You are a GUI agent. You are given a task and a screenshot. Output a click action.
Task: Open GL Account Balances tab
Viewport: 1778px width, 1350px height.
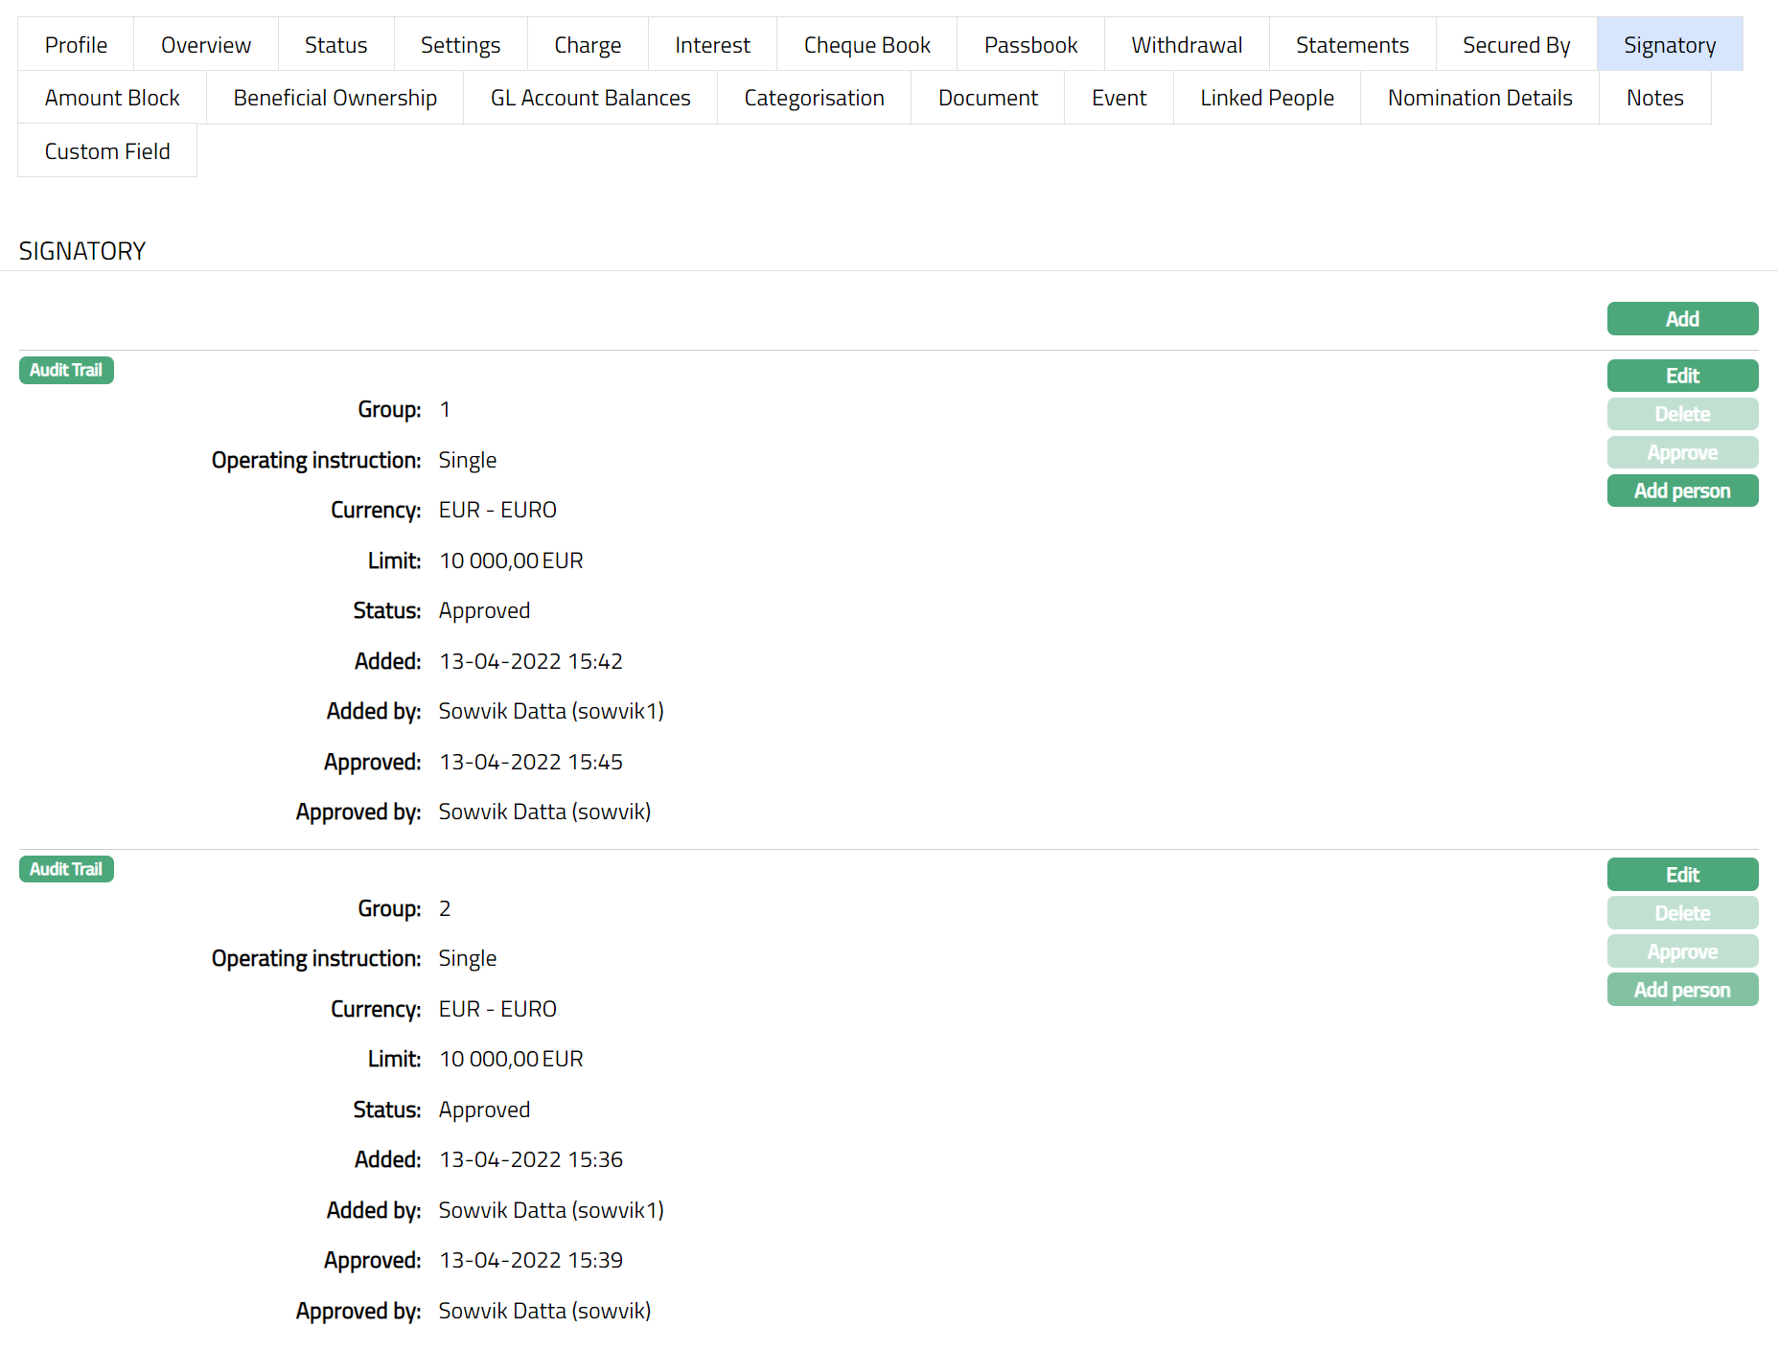click(589, 98)
